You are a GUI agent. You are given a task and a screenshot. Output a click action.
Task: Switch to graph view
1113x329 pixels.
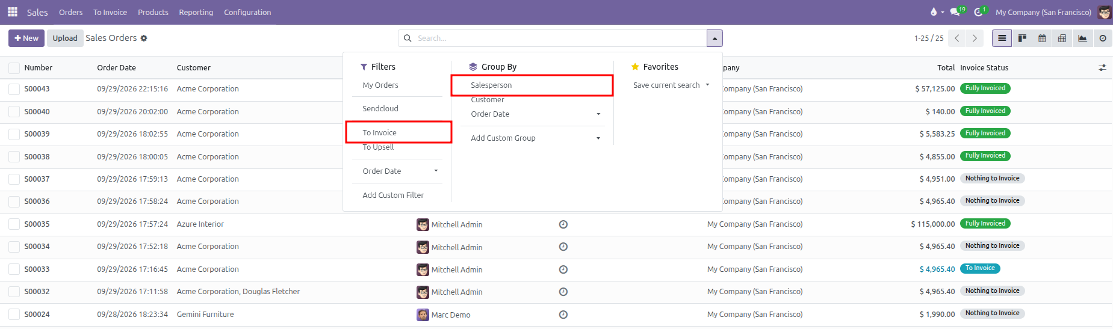[x=1082, y=38]
